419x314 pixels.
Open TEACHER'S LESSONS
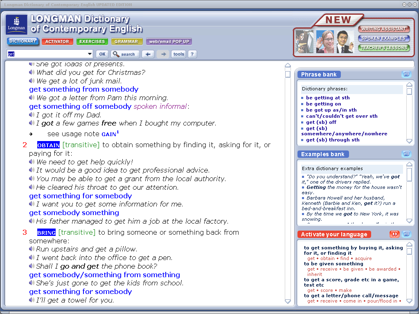[383, 47]
